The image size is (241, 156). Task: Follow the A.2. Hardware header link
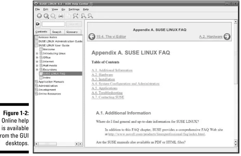pyautogui.click(x=211, y=37)
